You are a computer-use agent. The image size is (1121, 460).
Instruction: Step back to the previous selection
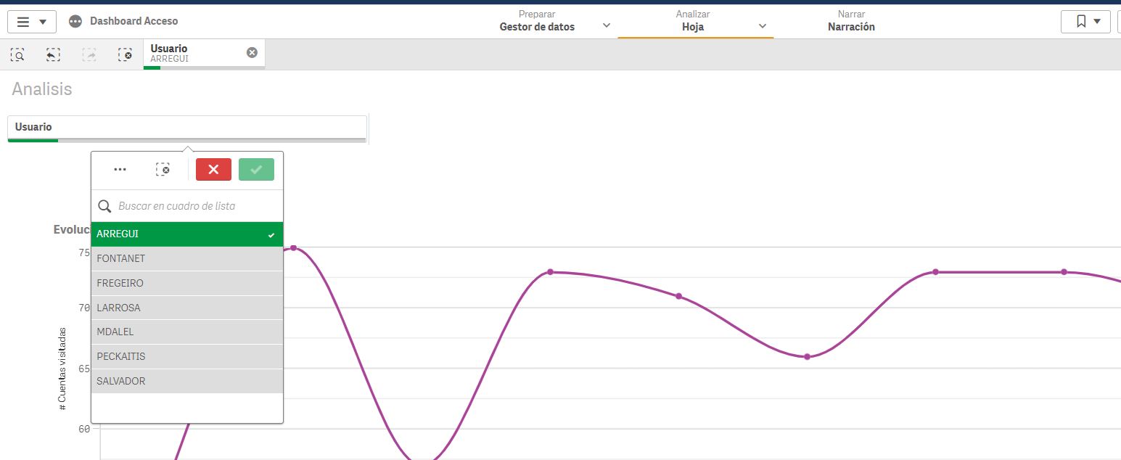[x=52, y=54]
